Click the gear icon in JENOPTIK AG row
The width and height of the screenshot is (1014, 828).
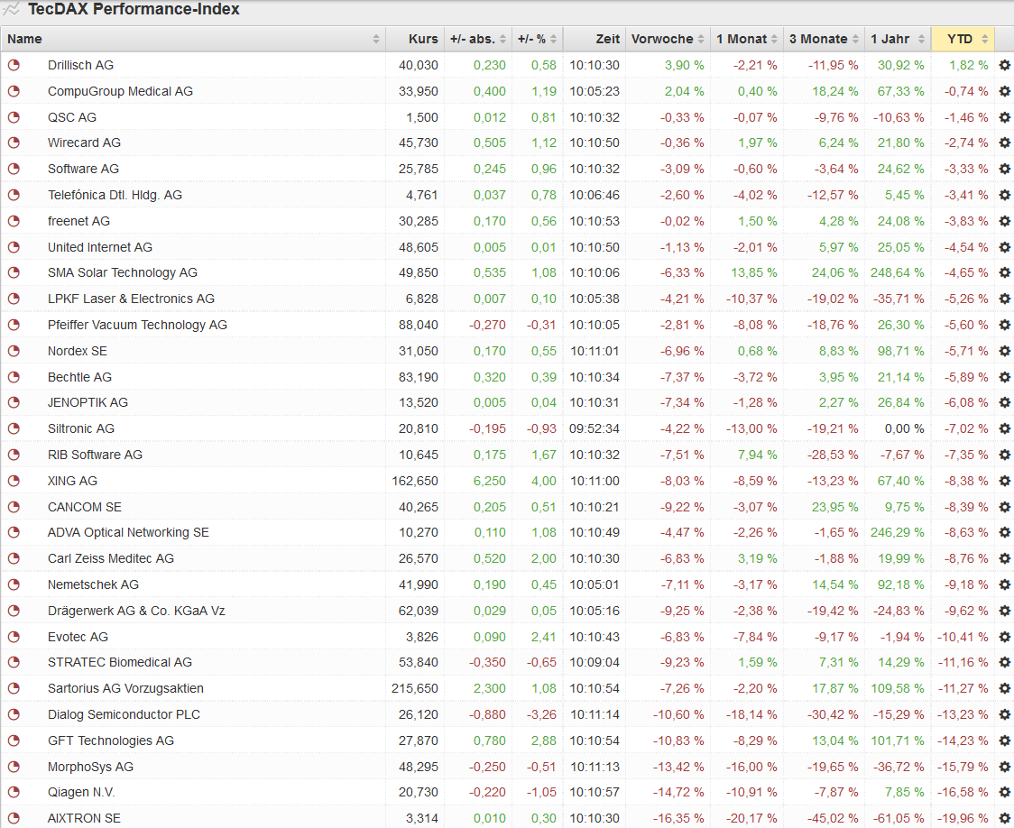click(x=1004, y=402)
